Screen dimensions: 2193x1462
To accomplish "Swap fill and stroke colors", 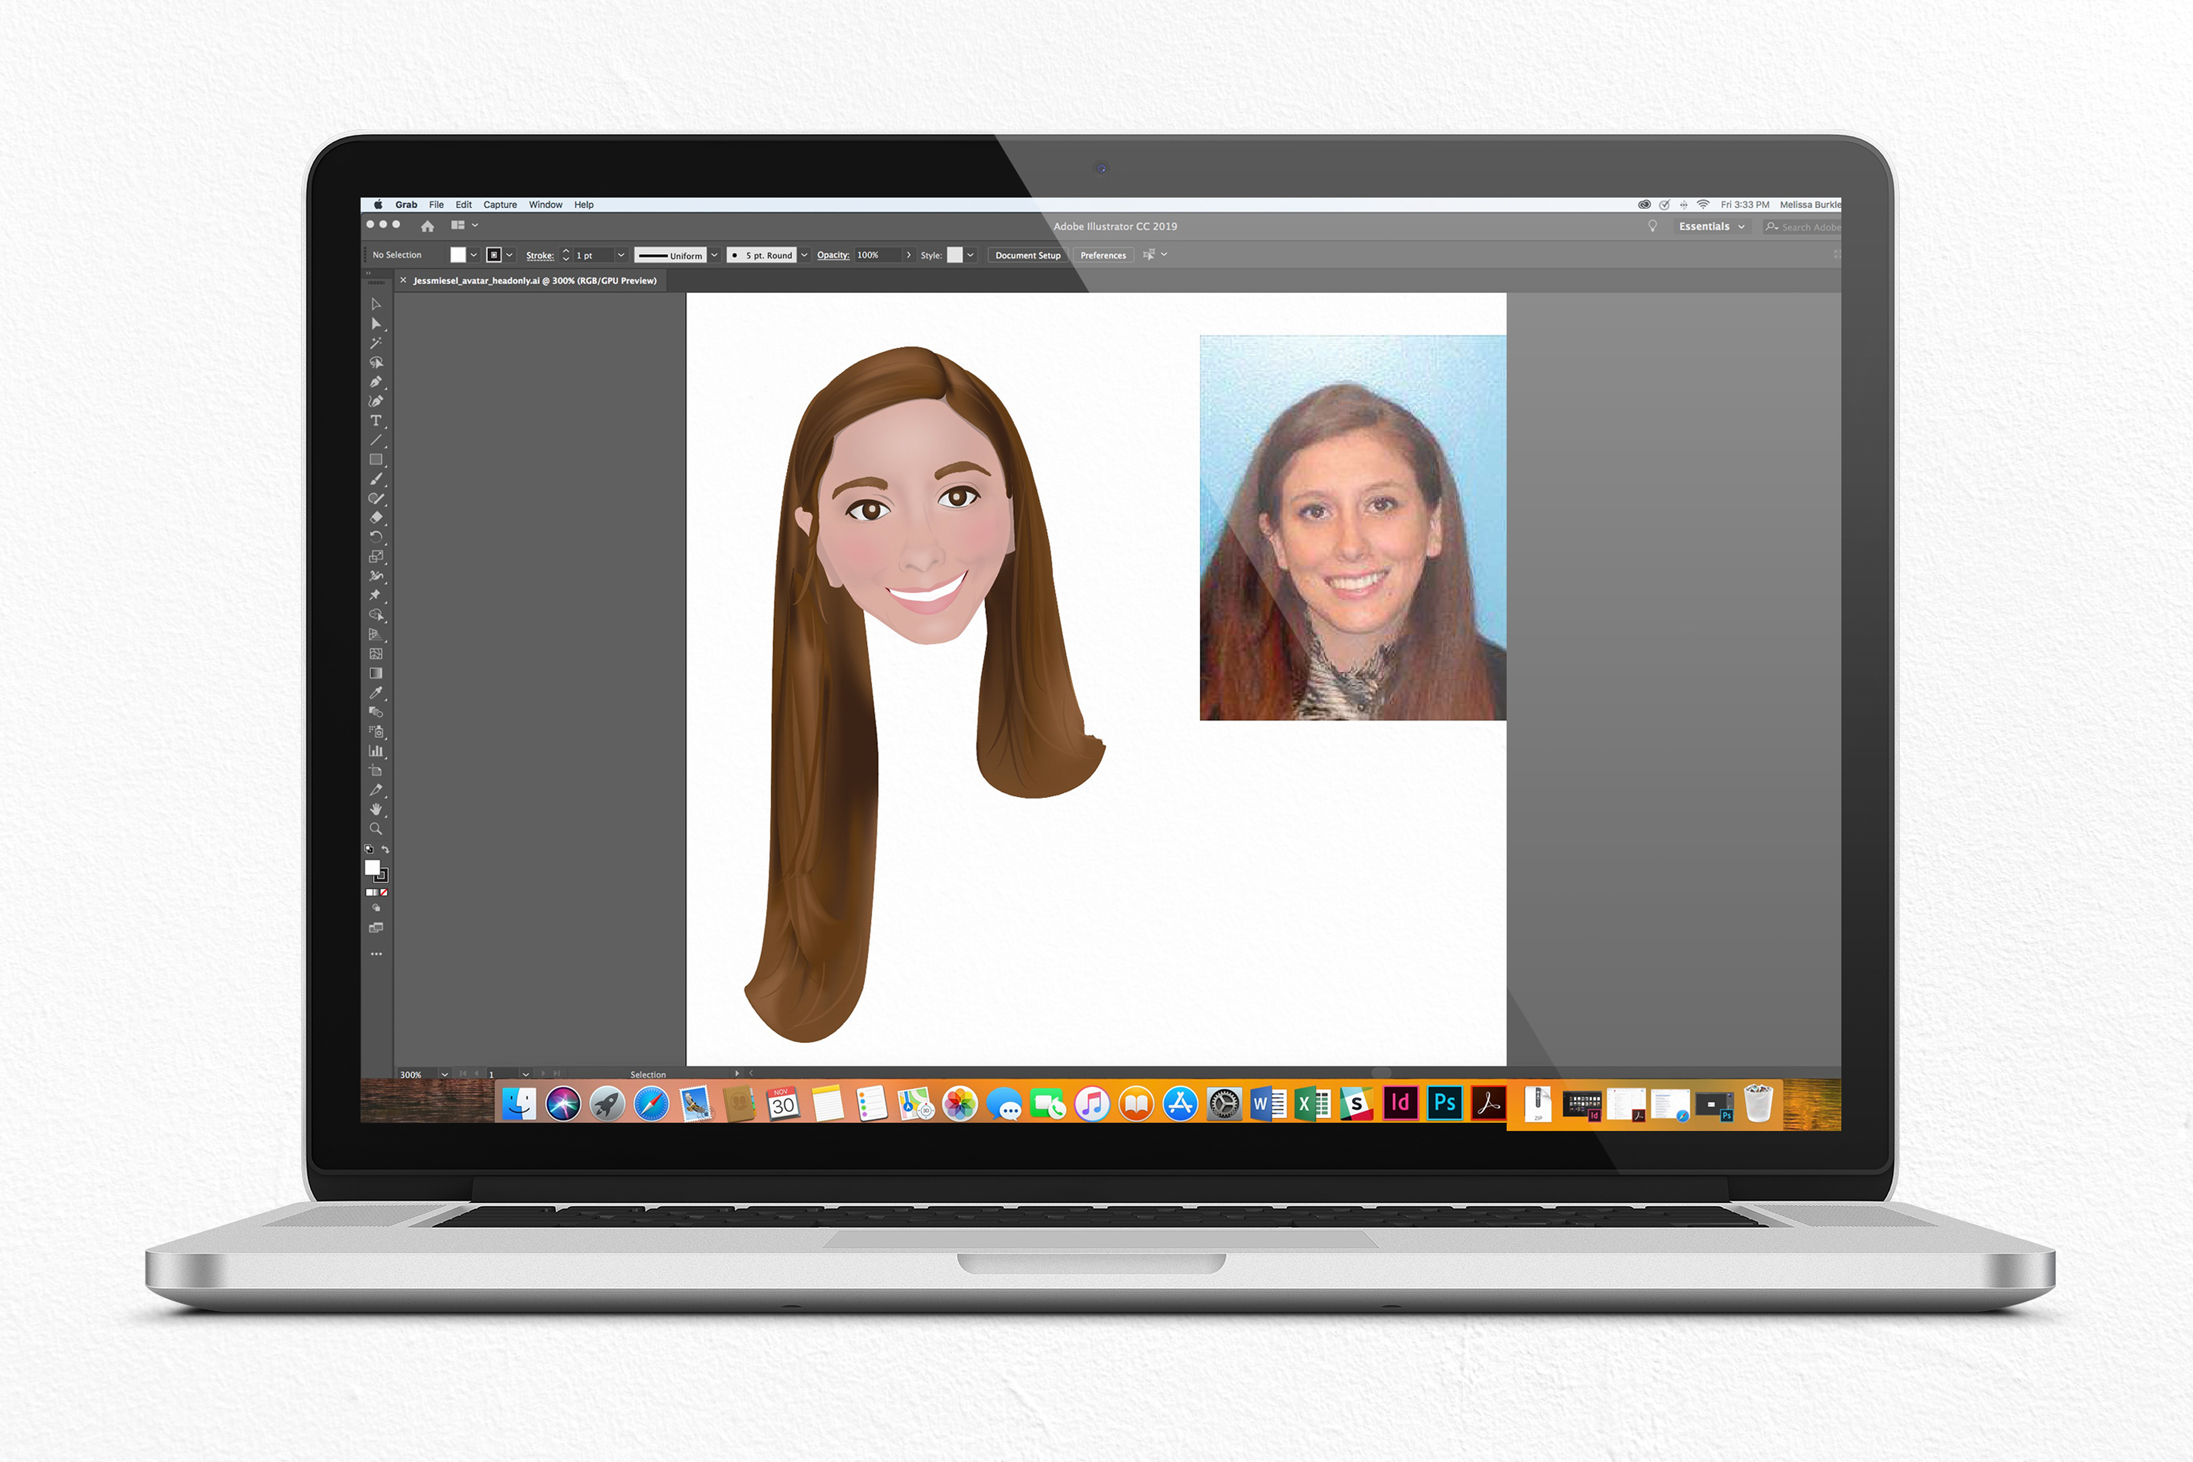I will coord(385,849).
